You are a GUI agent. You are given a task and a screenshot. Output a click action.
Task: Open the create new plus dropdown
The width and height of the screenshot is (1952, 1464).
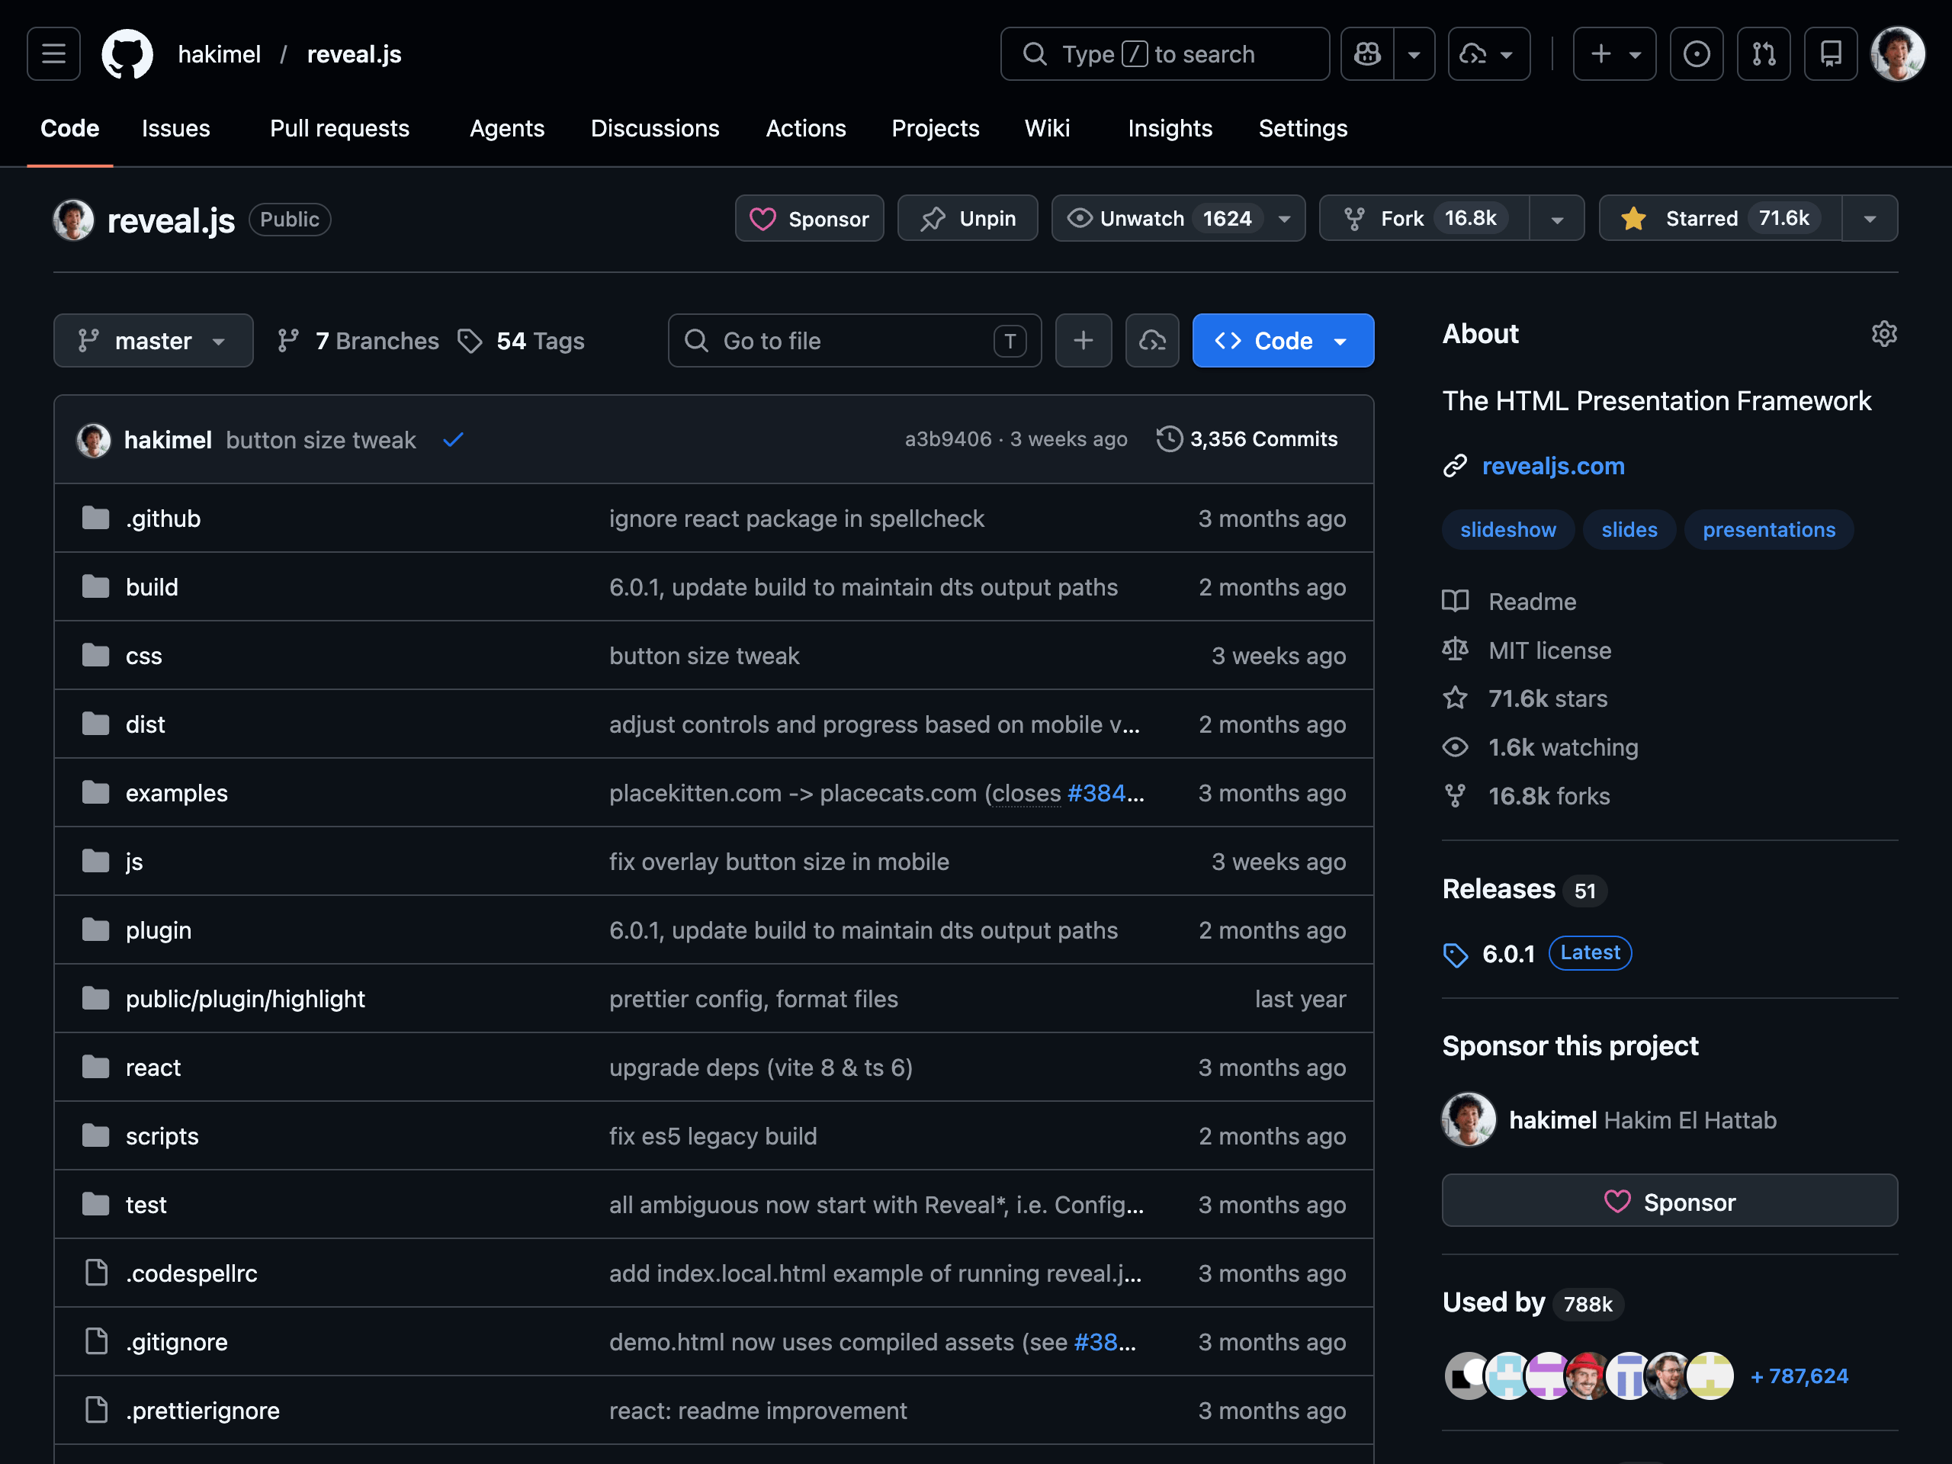point(1614,54)
